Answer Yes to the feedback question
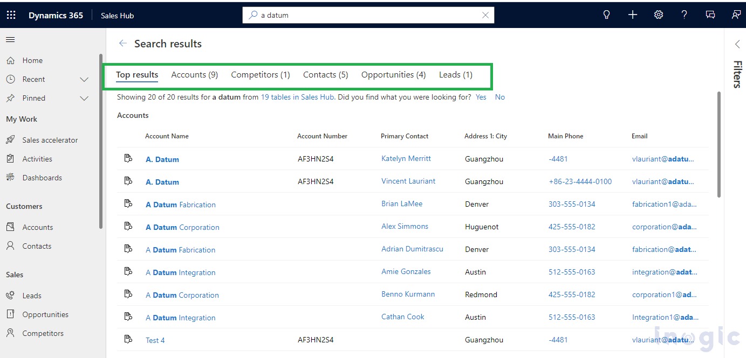Image resolution: width=746 pixels, height=358 pixels. [481, 97]
